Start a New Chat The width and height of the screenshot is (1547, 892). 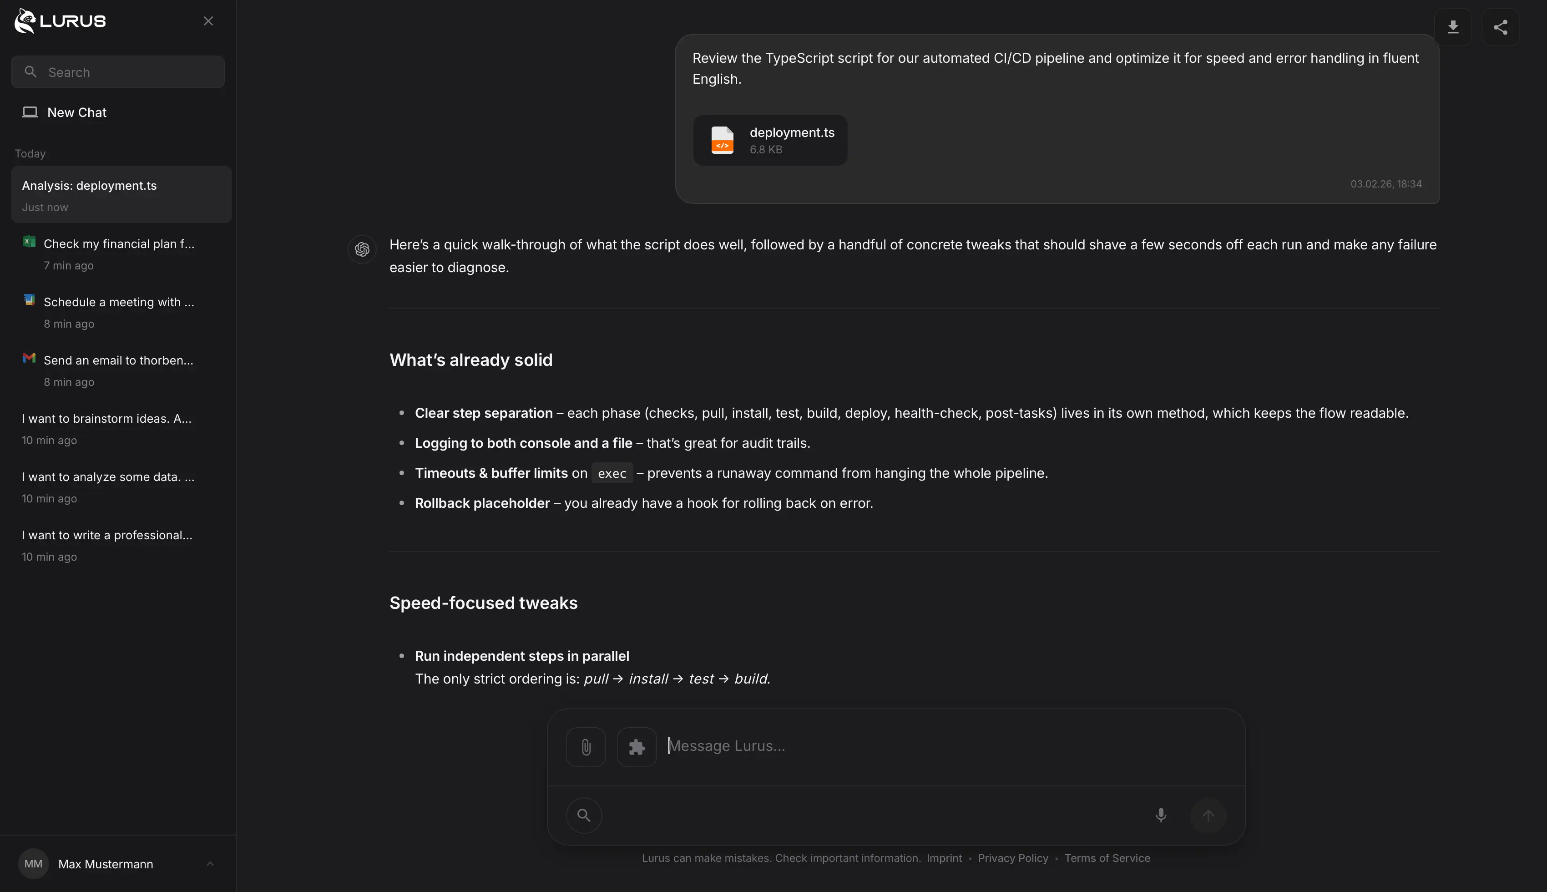point(76,113)
